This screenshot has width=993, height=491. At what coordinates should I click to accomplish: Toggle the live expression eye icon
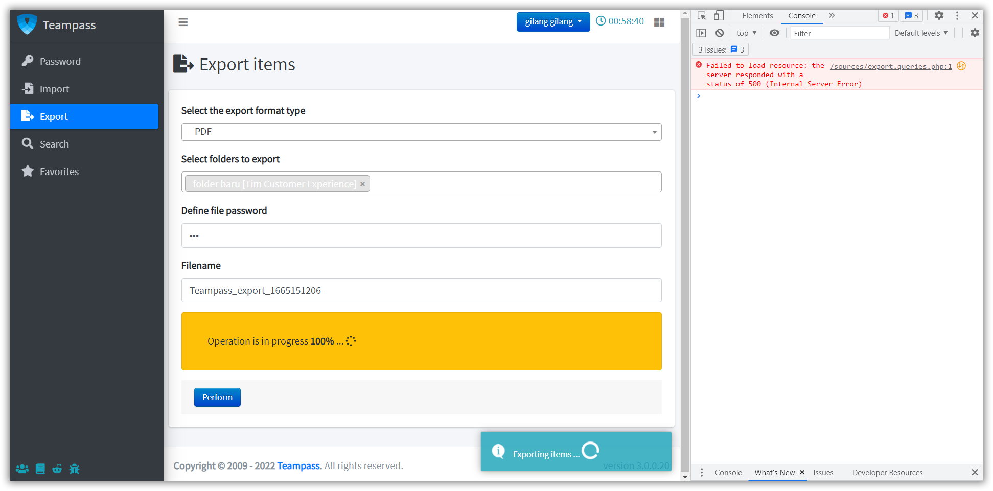coord(775,33)
